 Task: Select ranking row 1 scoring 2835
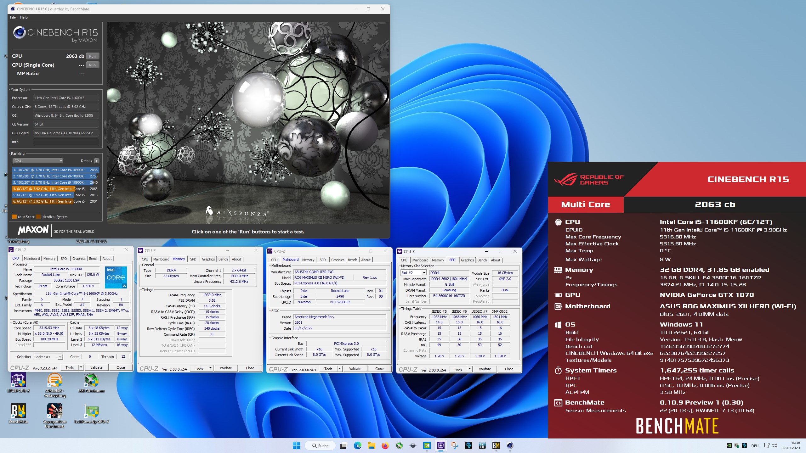55,170
